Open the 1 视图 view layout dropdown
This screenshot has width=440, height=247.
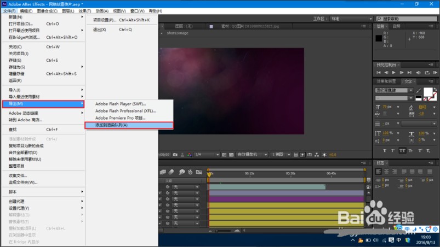pyautogui.click(x=281, y=155)
